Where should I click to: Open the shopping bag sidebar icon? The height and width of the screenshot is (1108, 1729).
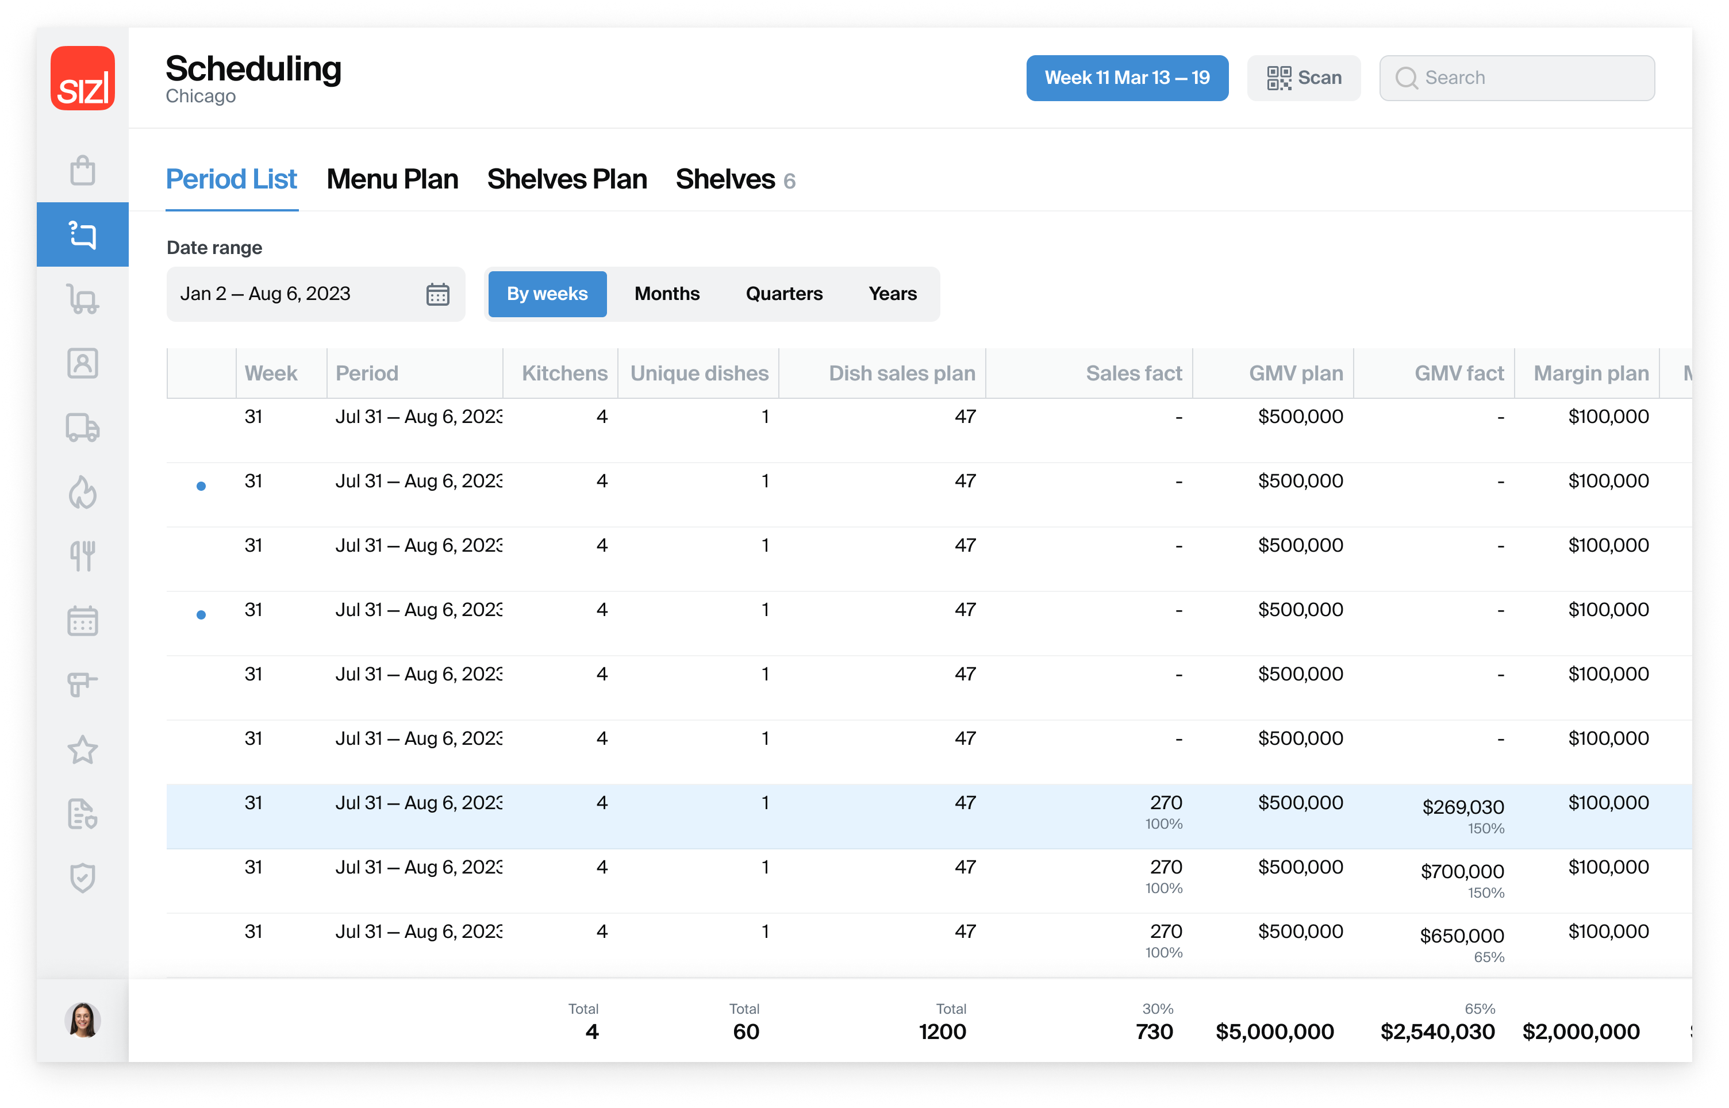point(83,171)
